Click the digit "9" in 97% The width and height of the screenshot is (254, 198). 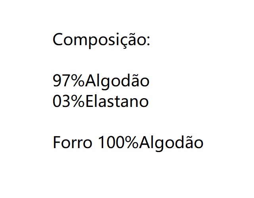pos(58,81)
